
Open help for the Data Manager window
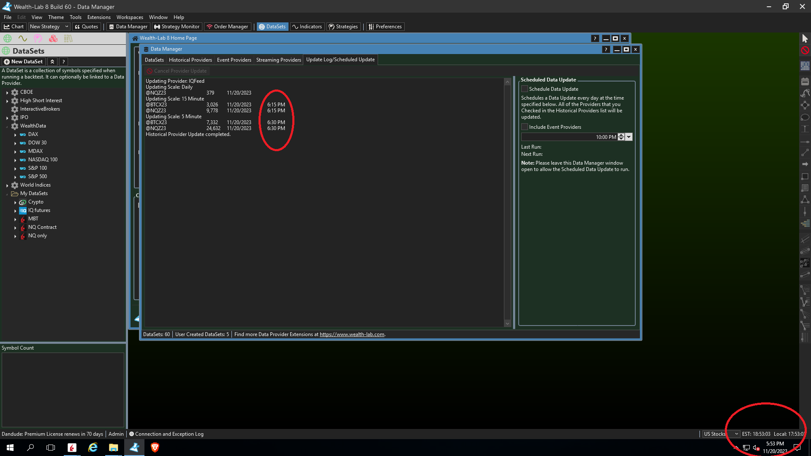pyautogui.click(x=606, y=49)
